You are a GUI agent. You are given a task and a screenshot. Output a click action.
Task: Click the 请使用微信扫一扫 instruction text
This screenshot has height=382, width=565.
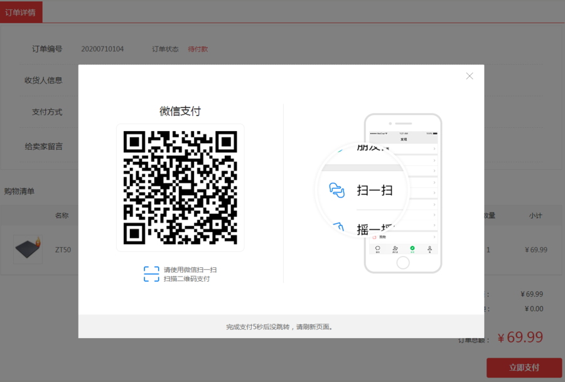[x=190, y=270]
